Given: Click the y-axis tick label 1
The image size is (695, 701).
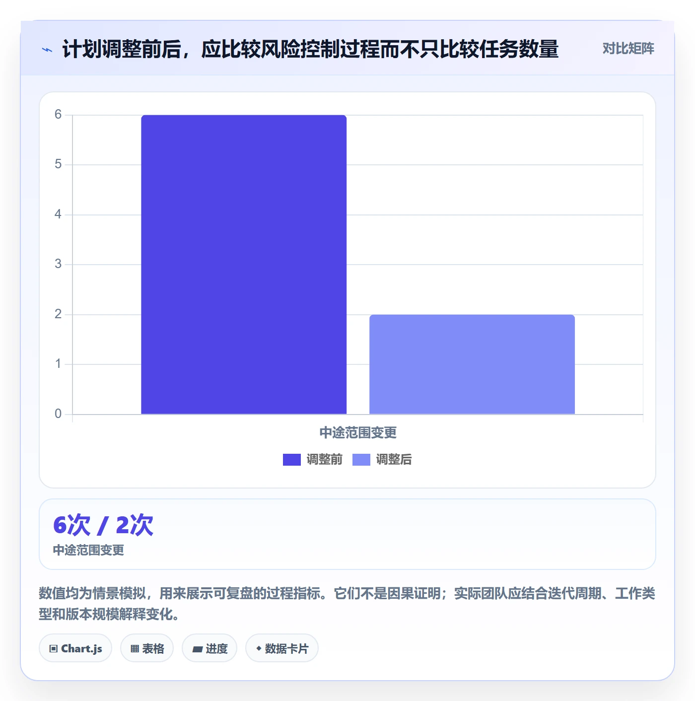Looking at the screenshot, I should point(58,364).
